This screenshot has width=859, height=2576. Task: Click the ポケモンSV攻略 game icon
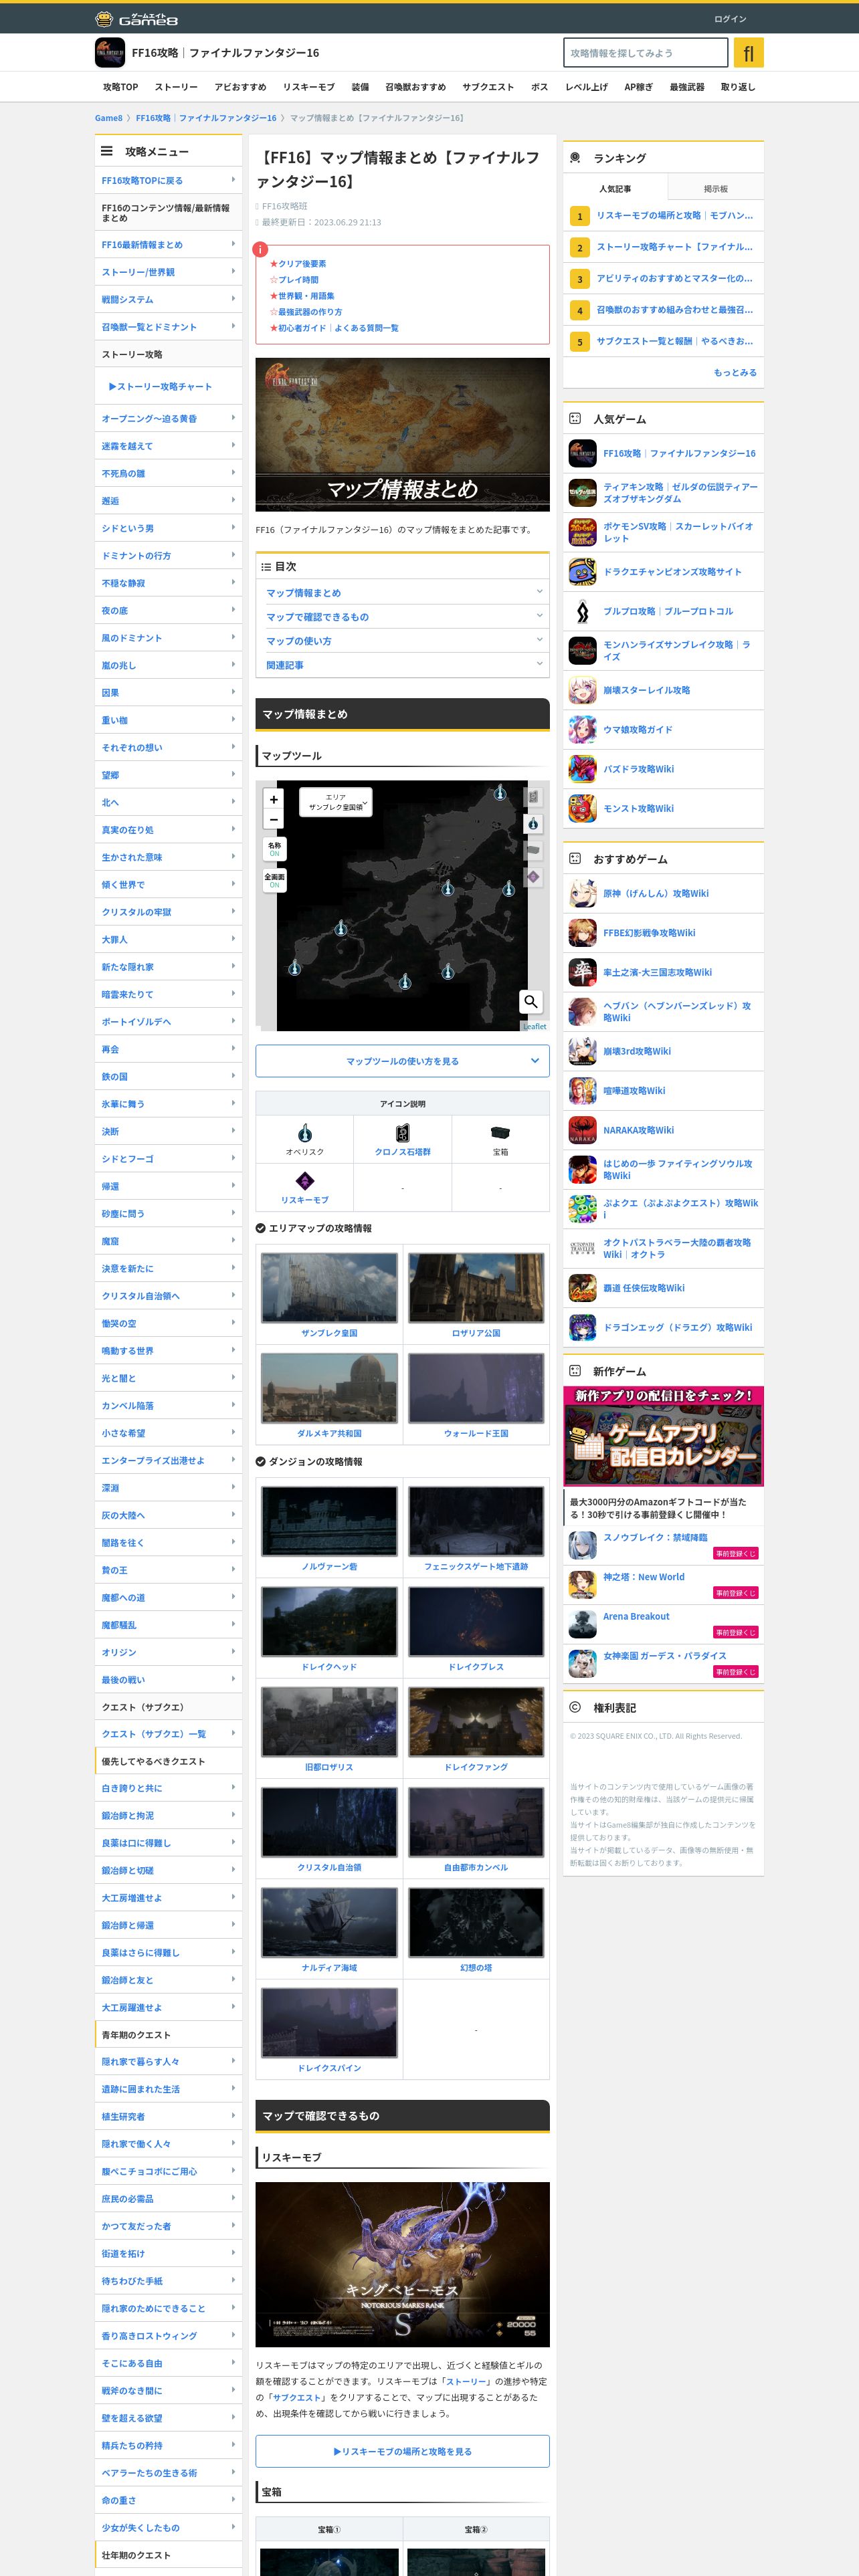(583, 532)
